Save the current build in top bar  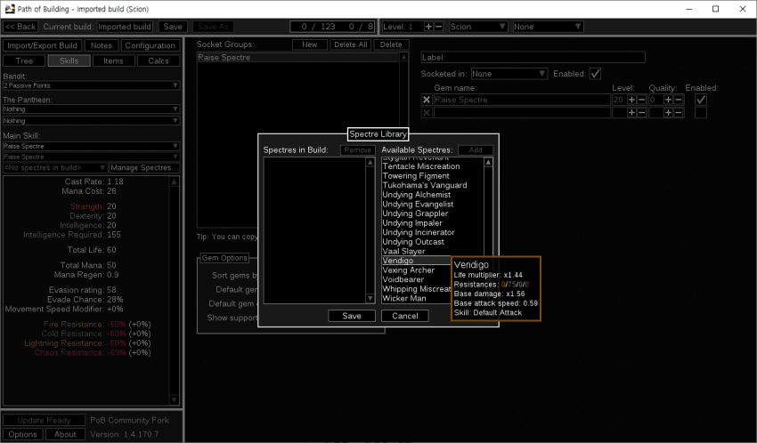[173, 27]
